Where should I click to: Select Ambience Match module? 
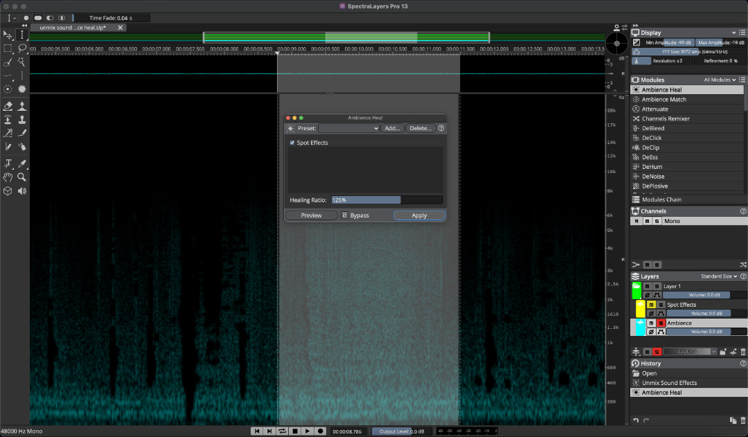(x=687, y=99)
